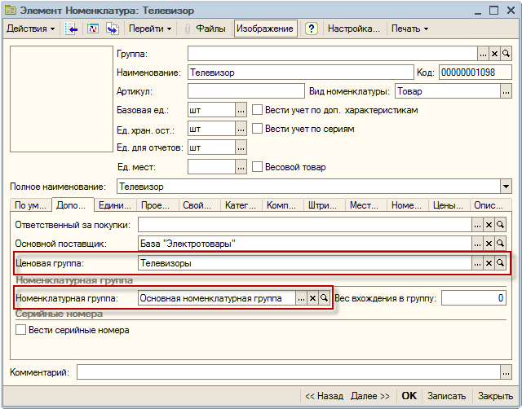This screenshot has height=409, width=522.
Task: Click the Код field 0000001098
Action: [x=476, y=73]
